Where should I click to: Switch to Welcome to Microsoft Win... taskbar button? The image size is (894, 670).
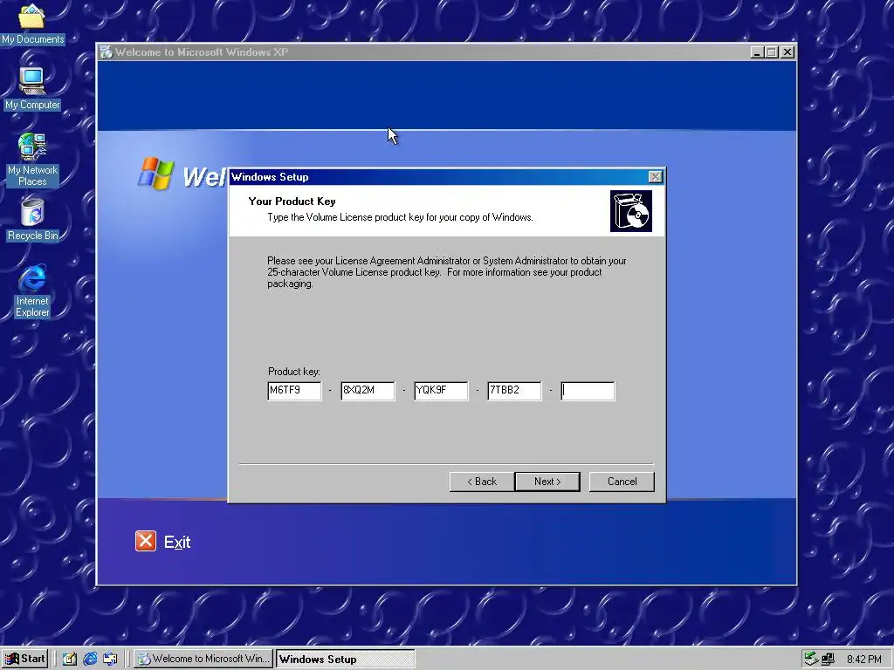click(x=203, y=659)
